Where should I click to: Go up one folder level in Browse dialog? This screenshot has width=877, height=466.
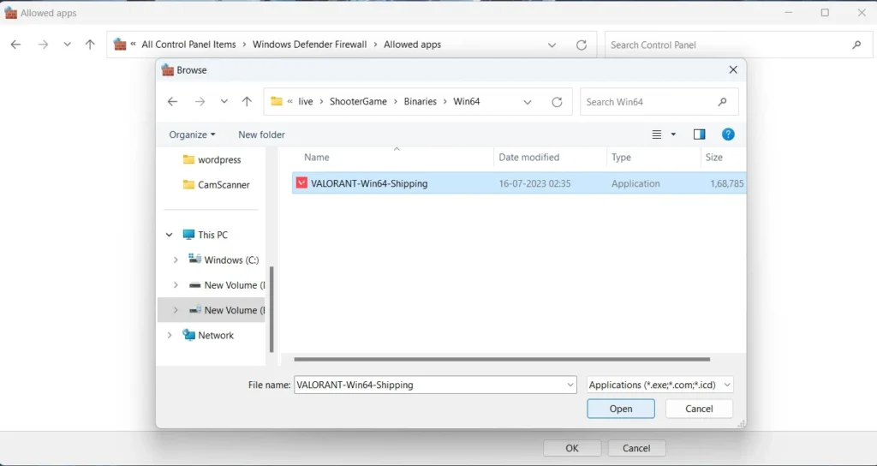click(247, 102)
